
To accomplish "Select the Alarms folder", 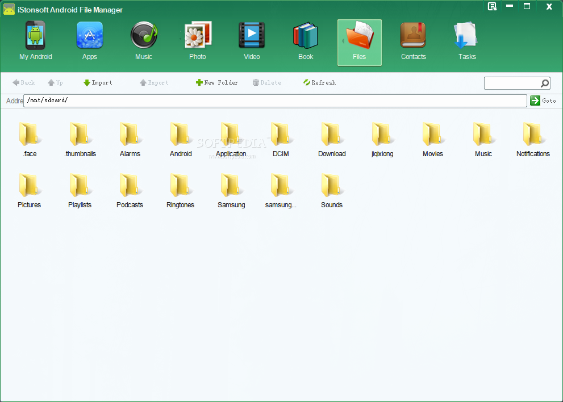I will (130, 140).
